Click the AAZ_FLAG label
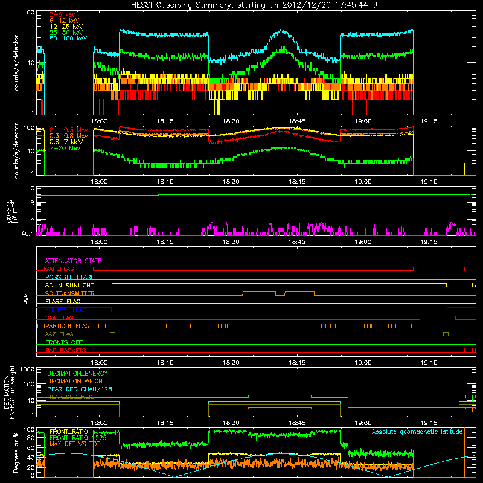Screen dimensions: 483x483 point(59,334)
